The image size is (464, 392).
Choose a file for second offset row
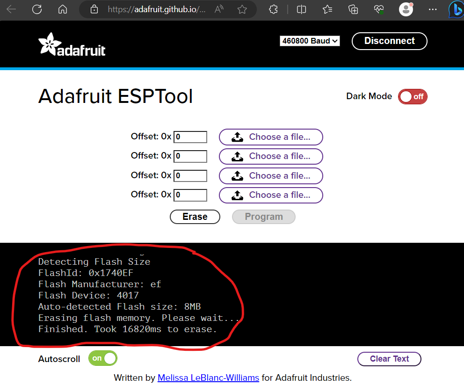271,156
